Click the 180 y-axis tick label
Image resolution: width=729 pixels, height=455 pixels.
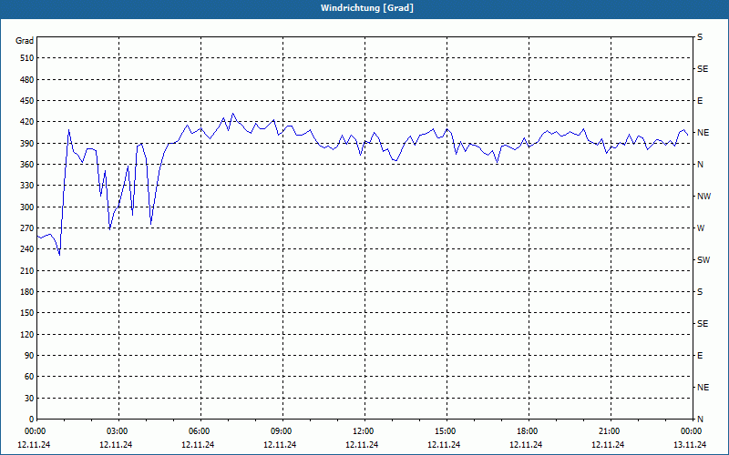27,292
